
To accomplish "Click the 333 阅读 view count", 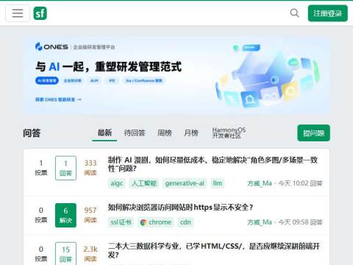I will click(x=90, y=168).
